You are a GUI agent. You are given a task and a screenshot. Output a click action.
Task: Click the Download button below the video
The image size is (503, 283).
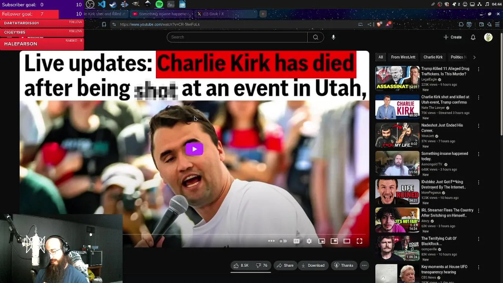tap(313, 265)
